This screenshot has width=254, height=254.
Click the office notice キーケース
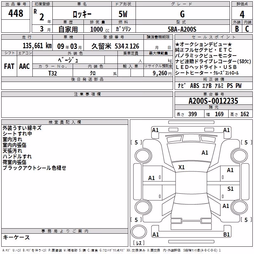pos(17,237)
